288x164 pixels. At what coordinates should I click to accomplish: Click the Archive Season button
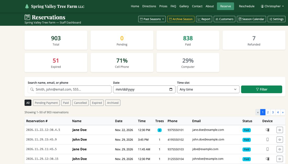coord(181,19)
